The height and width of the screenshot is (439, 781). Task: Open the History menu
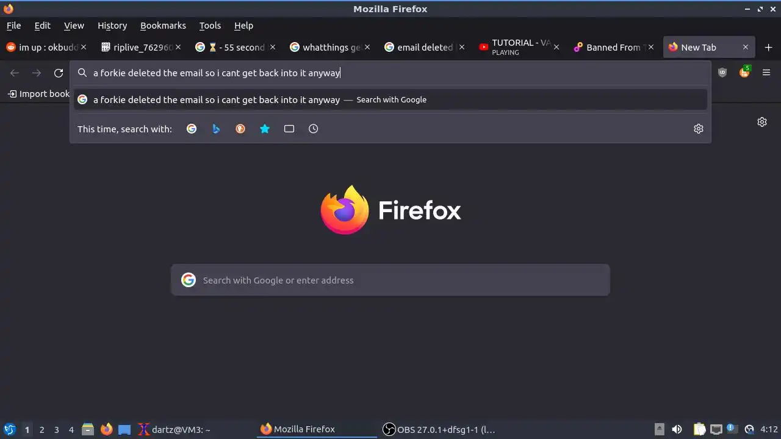112,26
